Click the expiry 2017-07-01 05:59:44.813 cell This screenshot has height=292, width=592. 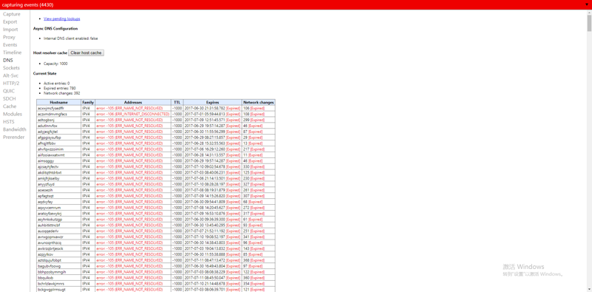212,114
